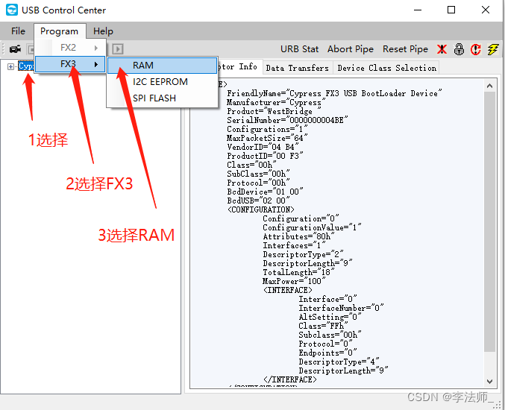Click the descriptor panel scroll-up arrow
This screenshot has width=505, height=410.
489,86
